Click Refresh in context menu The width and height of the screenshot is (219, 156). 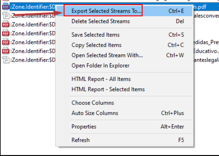click(x=81, y=140)
